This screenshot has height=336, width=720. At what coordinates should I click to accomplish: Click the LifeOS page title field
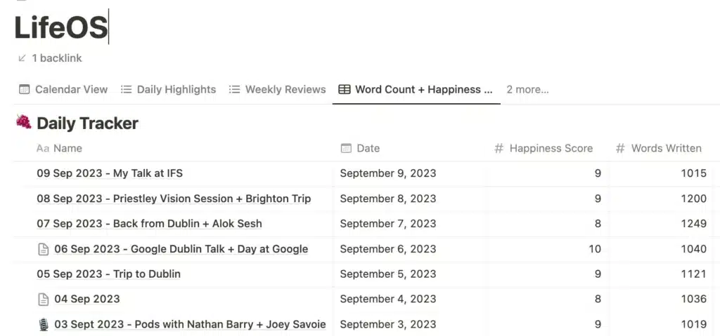61,27
